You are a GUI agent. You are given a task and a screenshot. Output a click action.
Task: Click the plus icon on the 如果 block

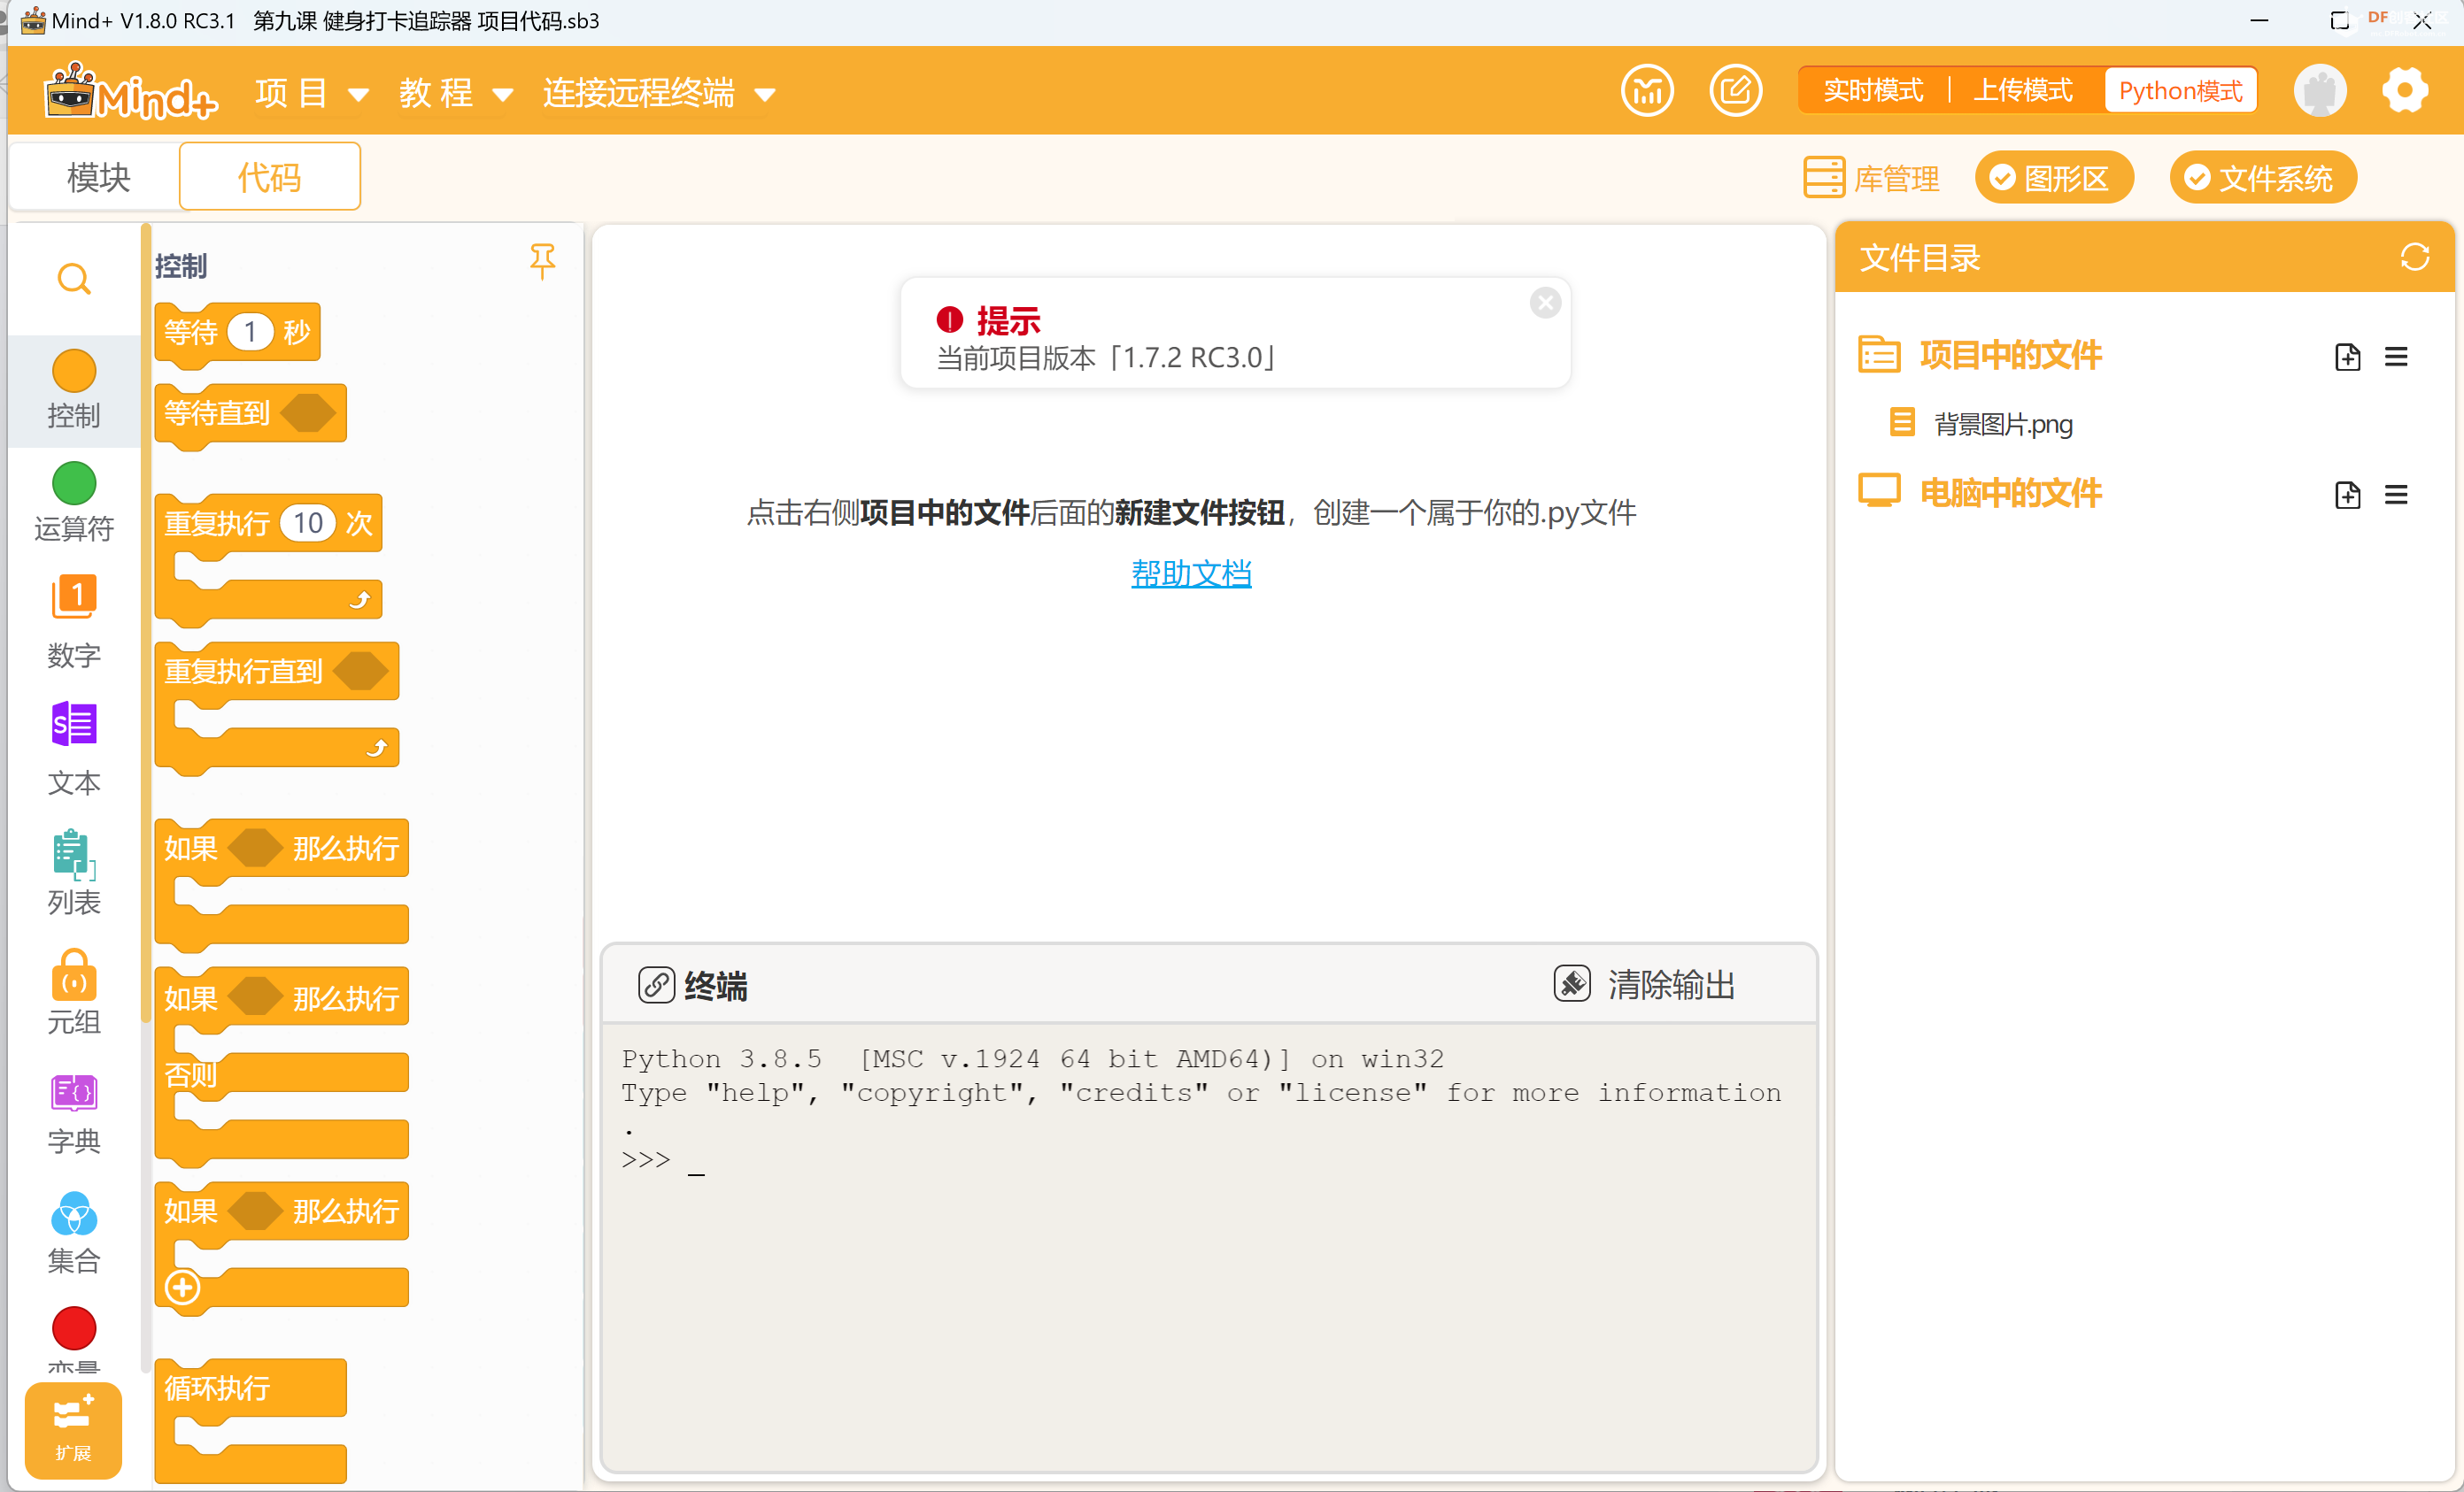pyautogui.click(x=182, y=1288)
